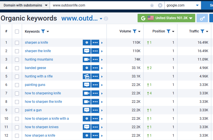Click the Volume column filter funnel icon
Screen dimensions: 213x140
coord(134,32)
